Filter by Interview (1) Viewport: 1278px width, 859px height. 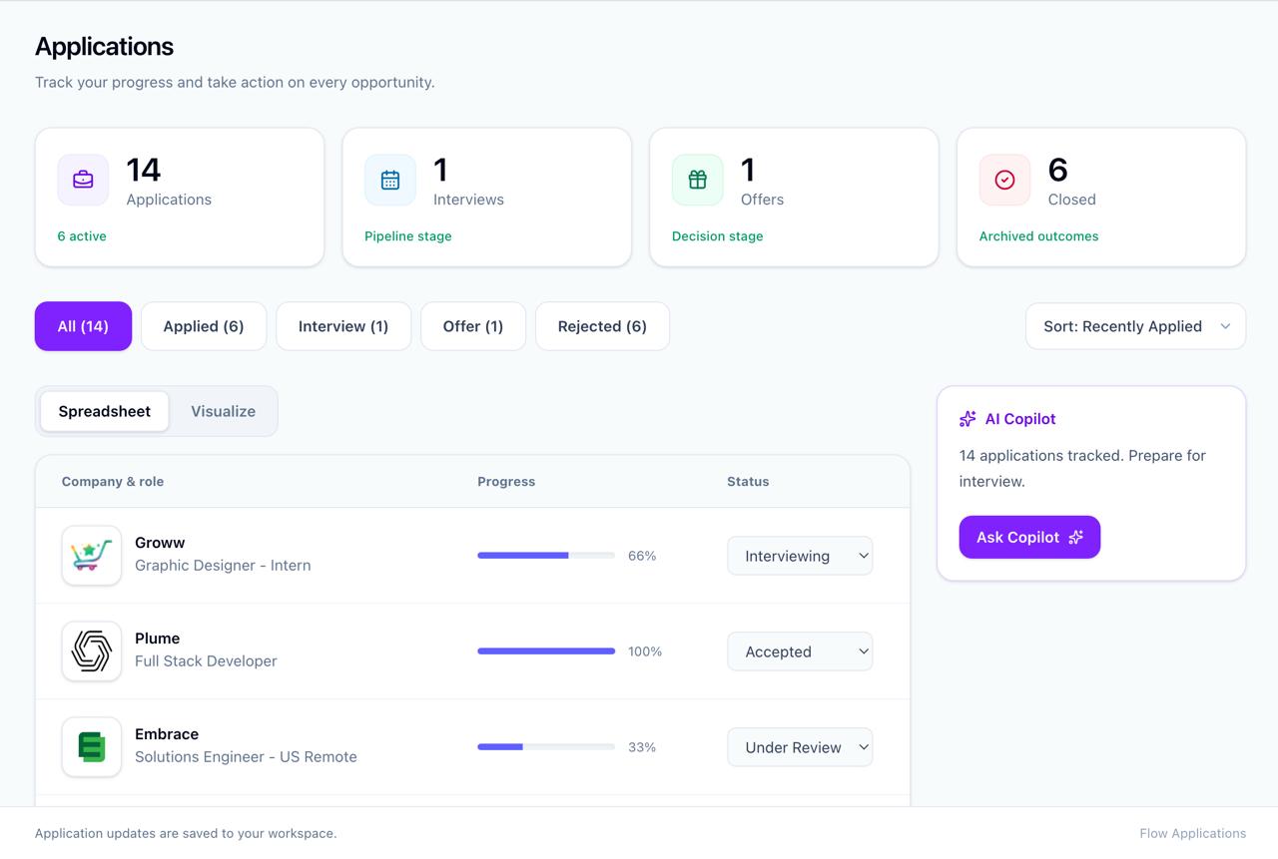[x=343, y=326]
